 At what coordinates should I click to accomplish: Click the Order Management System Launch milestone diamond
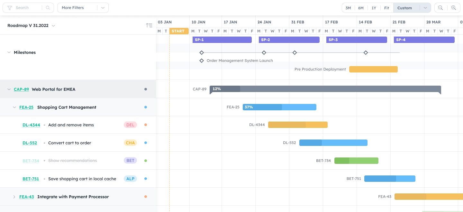tap(202, 60)
